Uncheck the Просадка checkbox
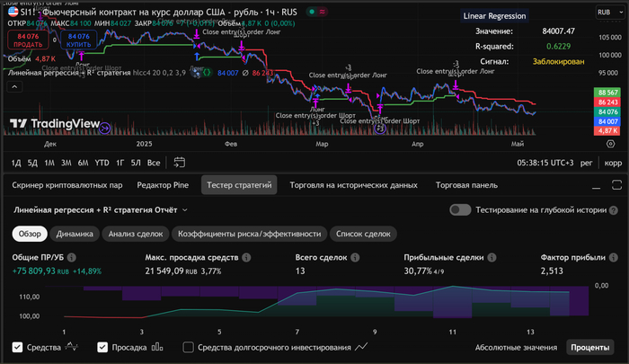Screen dimensions: 629x364 tap(102, 347)
